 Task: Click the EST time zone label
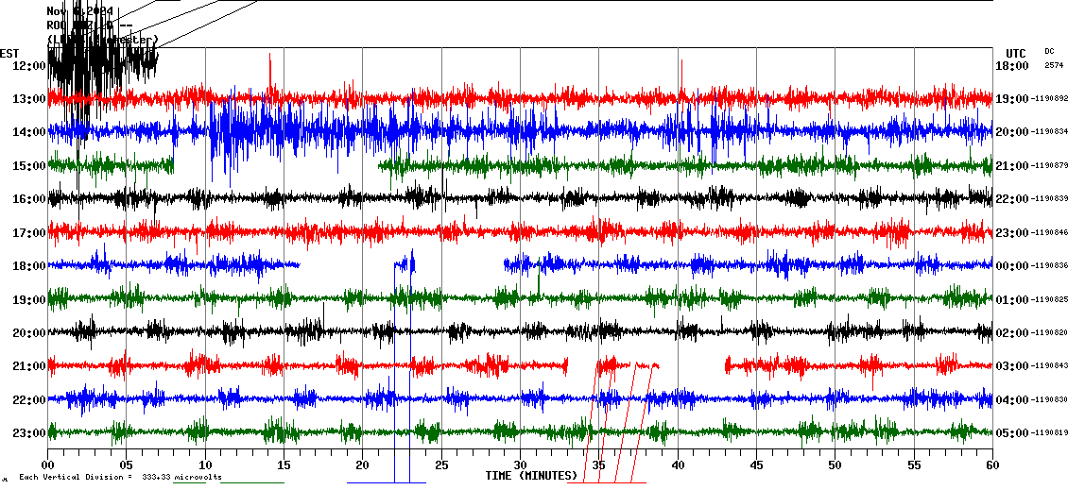pyautogui.click(x=9, y=53)
